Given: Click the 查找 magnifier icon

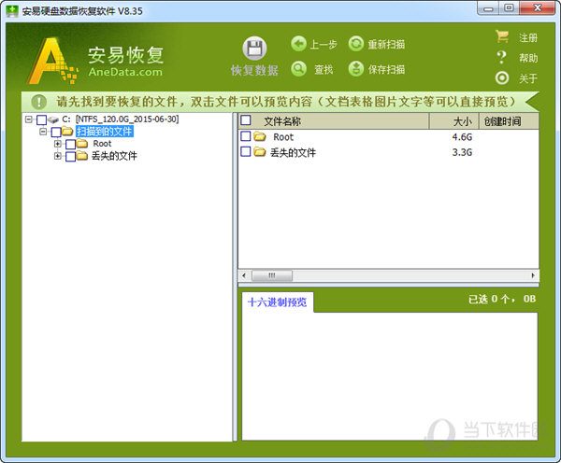Looking at the screenshot, I should point(298,68).
